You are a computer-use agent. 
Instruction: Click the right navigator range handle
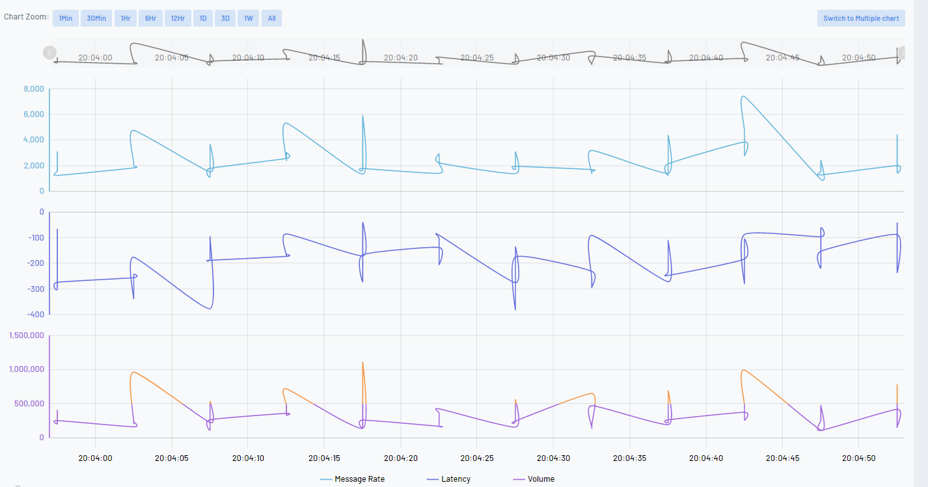point(901,52)
